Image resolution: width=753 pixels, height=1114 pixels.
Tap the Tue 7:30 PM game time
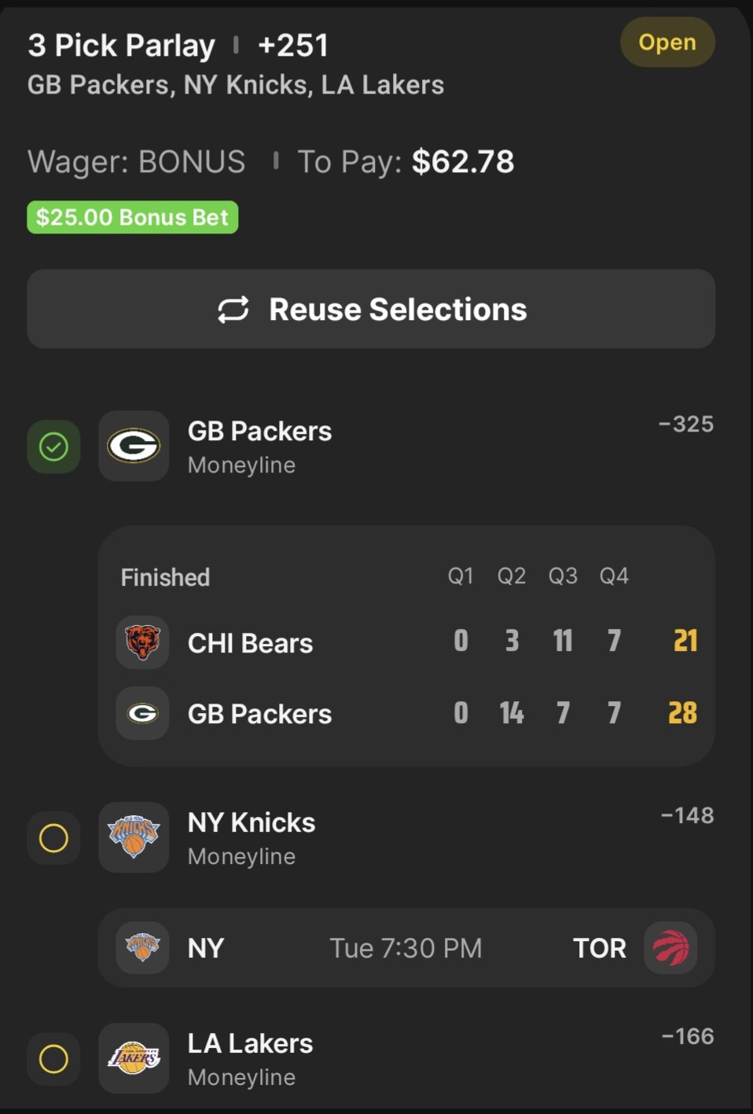[406, 948]
